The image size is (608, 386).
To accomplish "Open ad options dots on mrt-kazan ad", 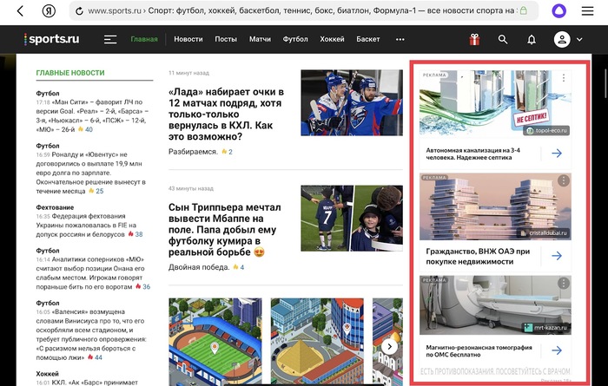I will 564,283.
